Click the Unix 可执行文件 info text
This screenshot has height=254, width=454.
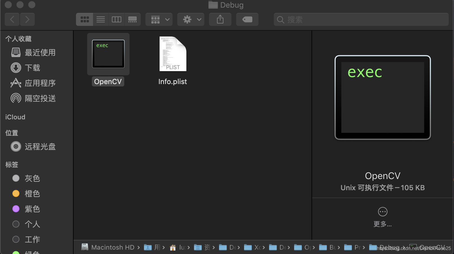point(383,188)
